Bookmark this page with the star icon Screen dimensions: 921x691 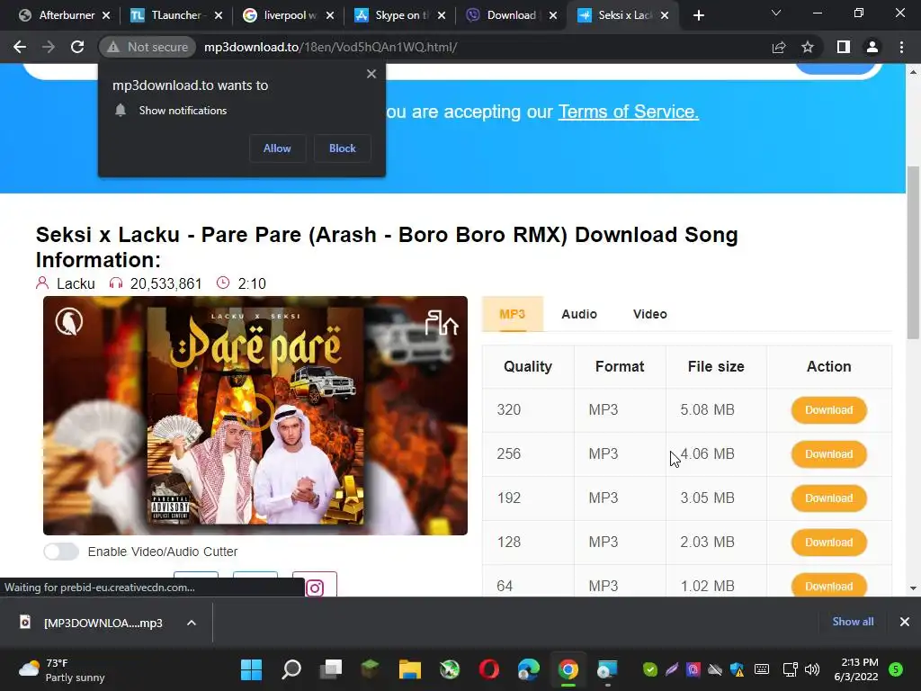click(808, 47)
